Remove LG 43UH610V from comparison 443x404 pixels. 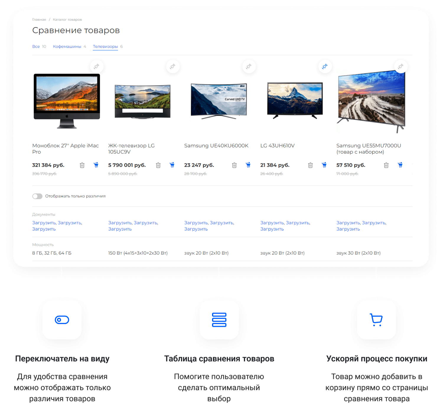click(310, 165)
